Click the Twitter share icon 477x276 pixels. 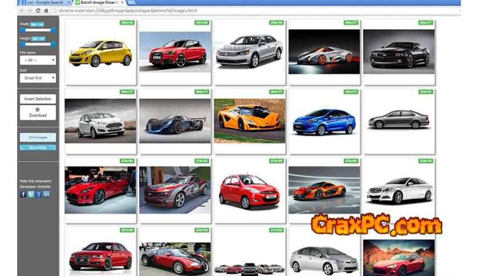coord(31,194)
